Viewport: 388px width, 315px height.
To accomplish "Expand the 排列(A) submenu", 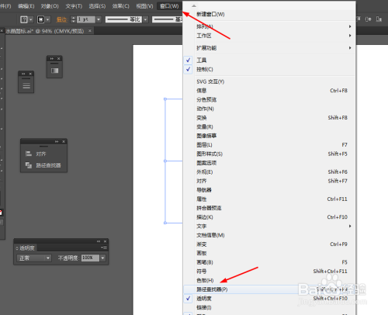I will 269,26.
